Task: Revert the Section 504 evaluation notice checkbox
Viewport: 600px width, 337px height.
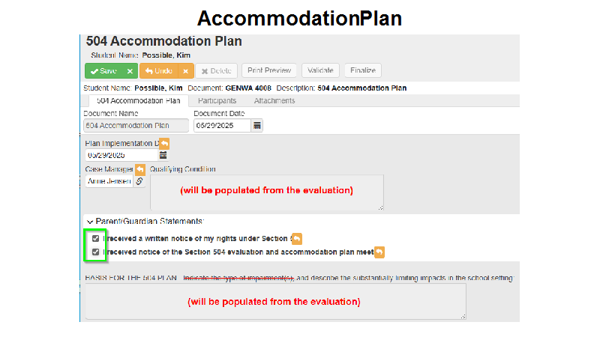Action: tap(379, 252)
